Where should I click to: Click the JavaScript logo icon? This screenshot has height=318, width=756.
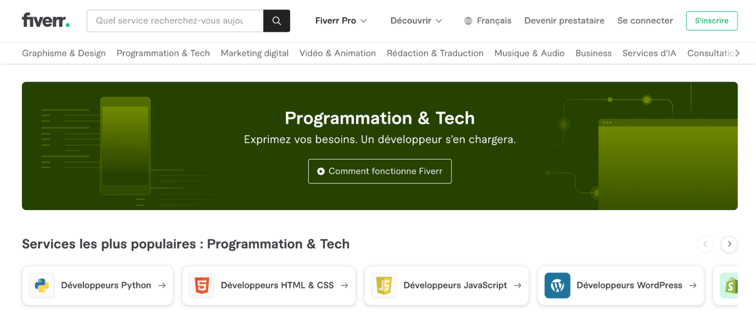(x=384, y=286)
